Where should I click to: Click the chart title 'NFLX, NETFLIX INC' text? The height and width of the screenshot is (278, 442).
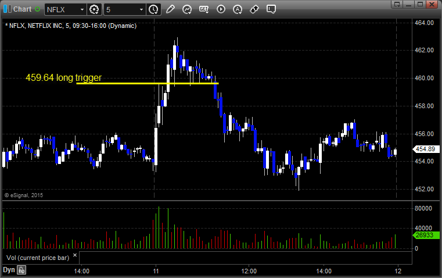[x=36, y=26]
